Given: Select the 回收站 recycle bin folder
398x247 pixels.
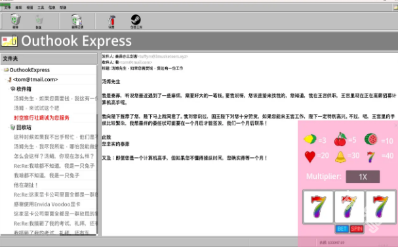Looking at the screenshot, I should [x=24, y=127].
